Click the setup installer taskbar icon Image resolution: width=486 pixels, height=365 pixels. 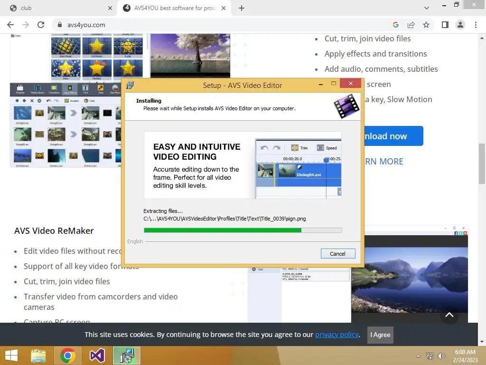[x=127, y=355]
